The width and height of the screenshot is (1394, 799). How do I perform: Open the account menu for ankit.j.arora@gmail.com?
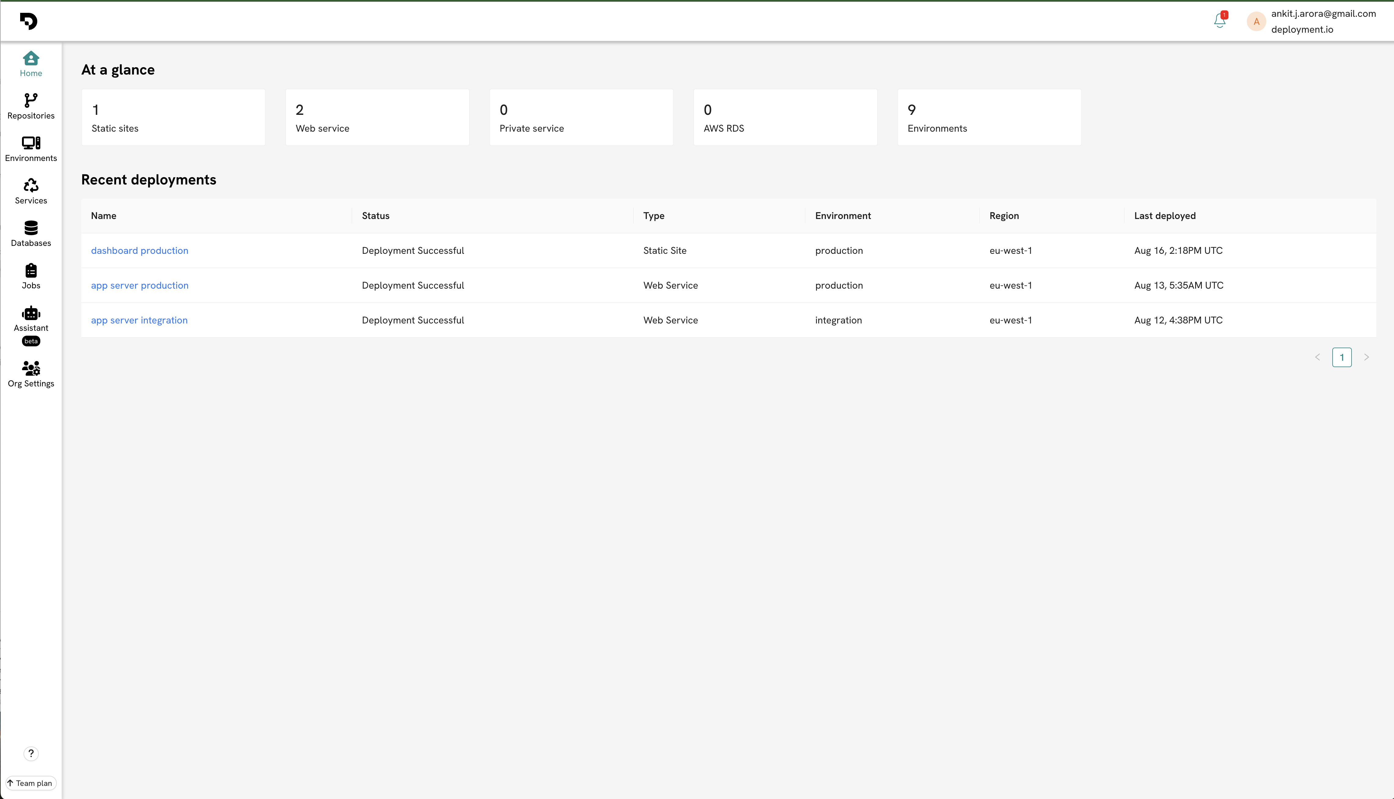tap(1323, 21)
